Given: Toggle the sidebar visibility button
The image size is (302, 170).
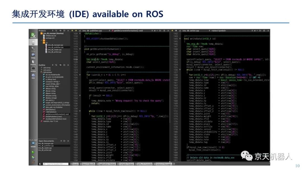Looking at the screenshot, I should tap(40, 164).
